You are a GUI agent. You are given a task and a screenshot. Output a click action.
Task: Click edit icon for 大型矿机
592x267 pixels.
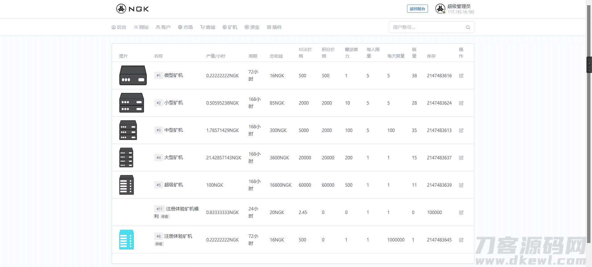[x=461, y=158]
